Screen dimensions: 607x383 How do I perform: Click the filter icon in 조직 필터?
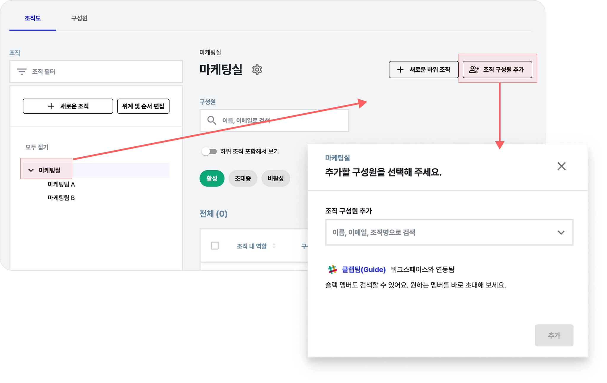22,71
